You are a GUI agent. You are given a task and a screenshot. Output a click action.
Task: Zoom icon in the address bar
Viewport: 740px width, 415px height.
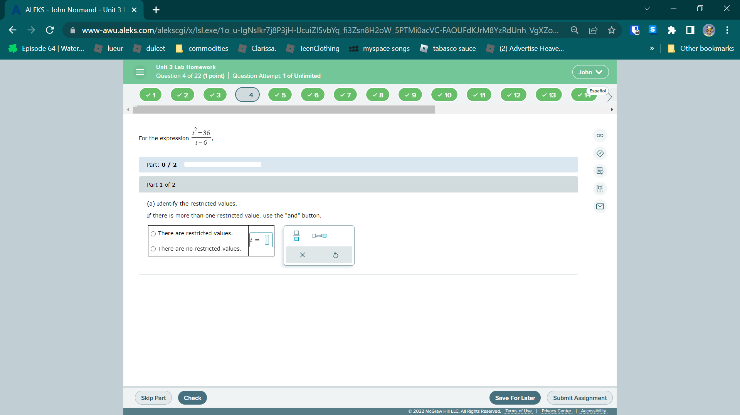(575, 30)
